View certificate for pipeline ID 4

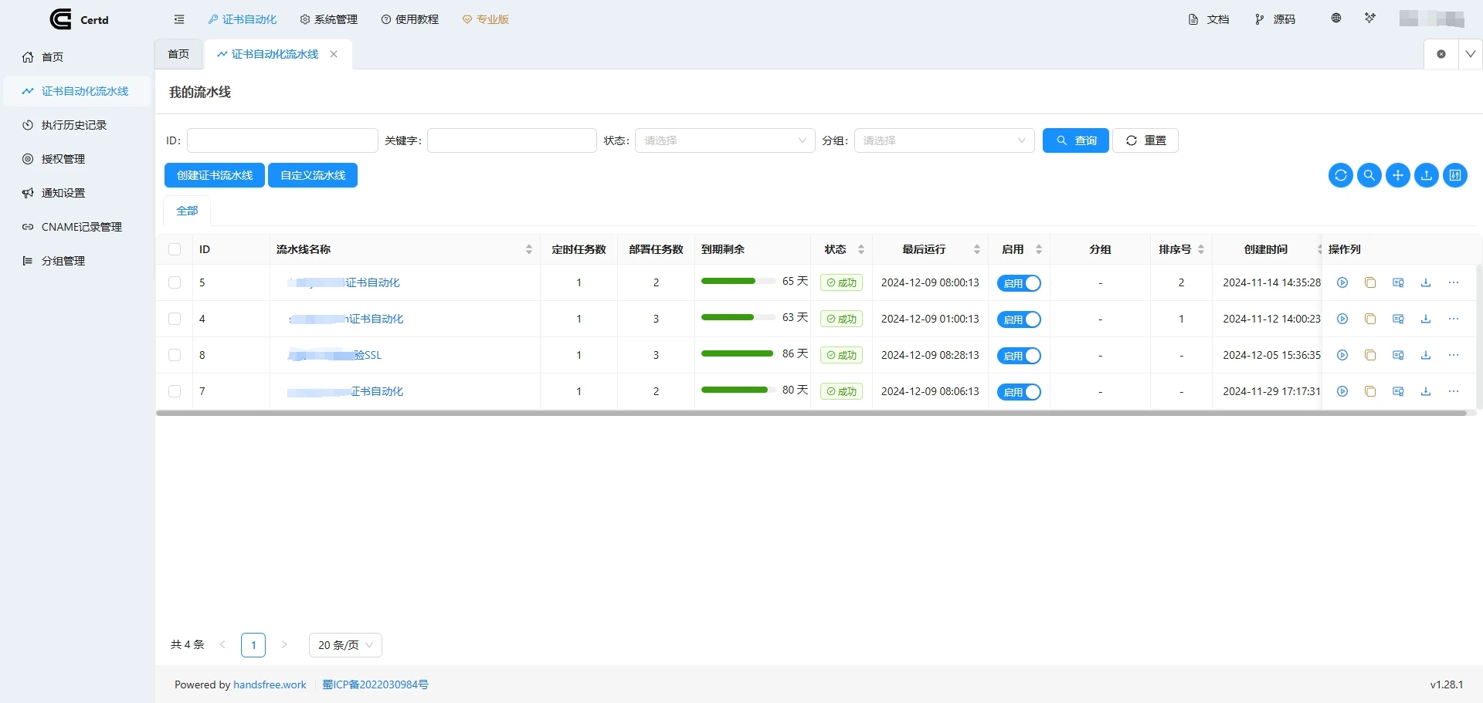pos(1398,319)
